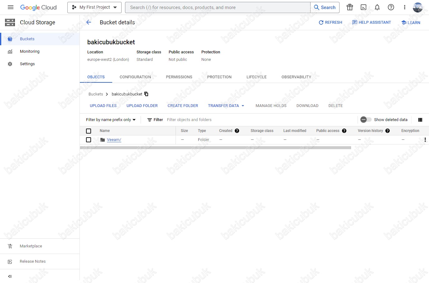Click the Version history column help icon
The image size is (429, 283).
(x=388, y=131)
